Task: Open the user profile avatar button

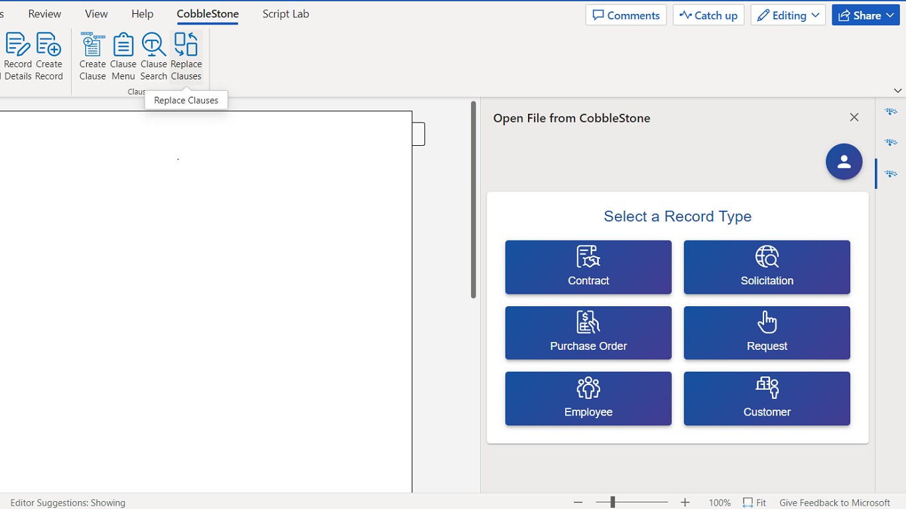Action: point(844,162)
